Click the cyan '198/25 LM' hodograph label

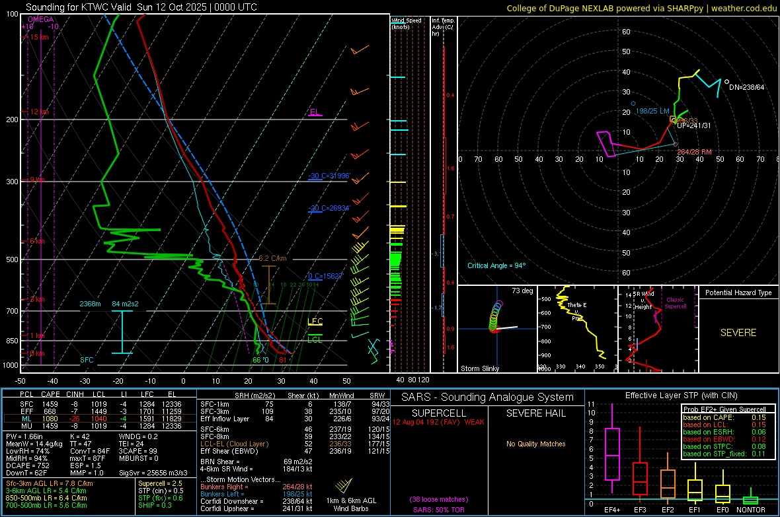(x=652, y=111)
